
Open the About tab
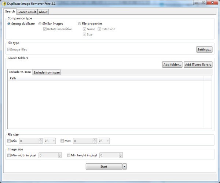coord(43,12)
